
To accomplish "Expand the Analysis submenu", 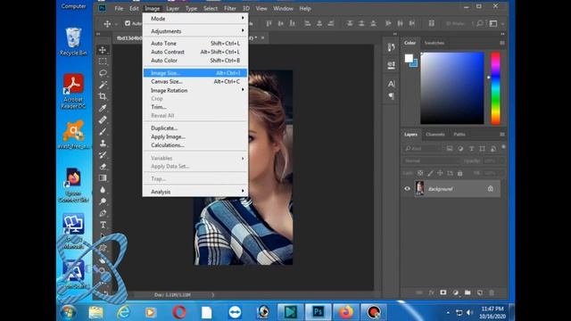I will click(195, 192).
